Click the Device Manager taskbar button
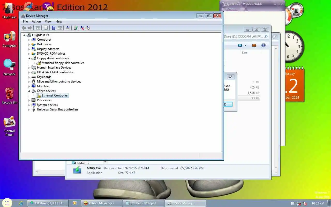Screen dimensions: 331x207 (x=185, y=203)
